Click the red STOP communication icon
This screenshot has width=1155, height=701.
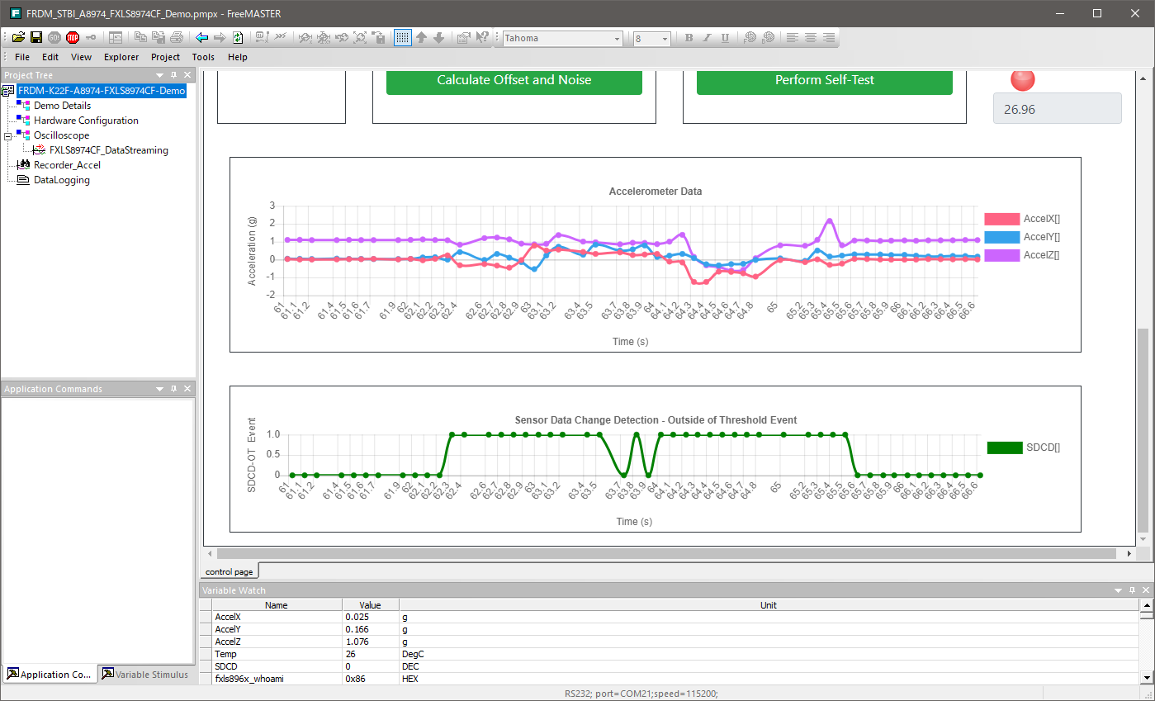73,37
